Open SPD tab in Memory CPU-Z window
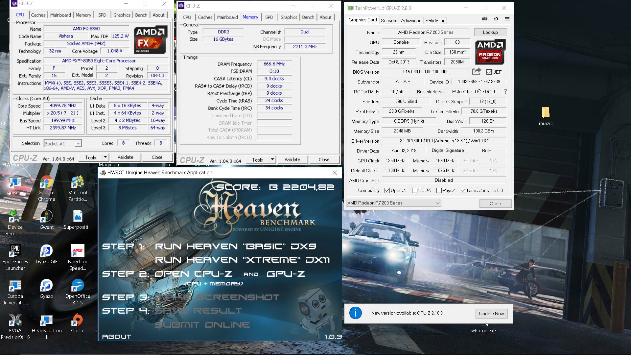631x355 pixels. pyautogui.click(x=269, y=17)
